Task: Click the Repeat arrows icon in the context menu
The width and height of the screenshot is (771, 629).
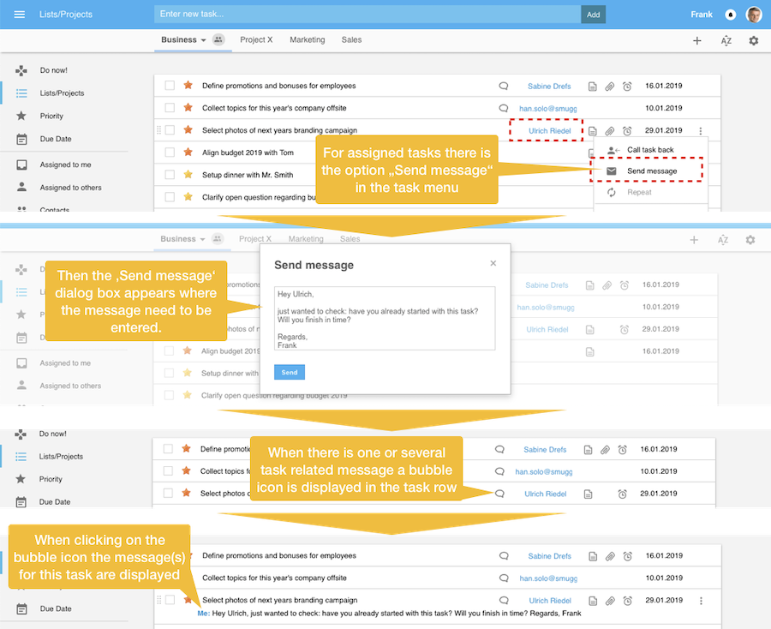Action: click(611, 193)
